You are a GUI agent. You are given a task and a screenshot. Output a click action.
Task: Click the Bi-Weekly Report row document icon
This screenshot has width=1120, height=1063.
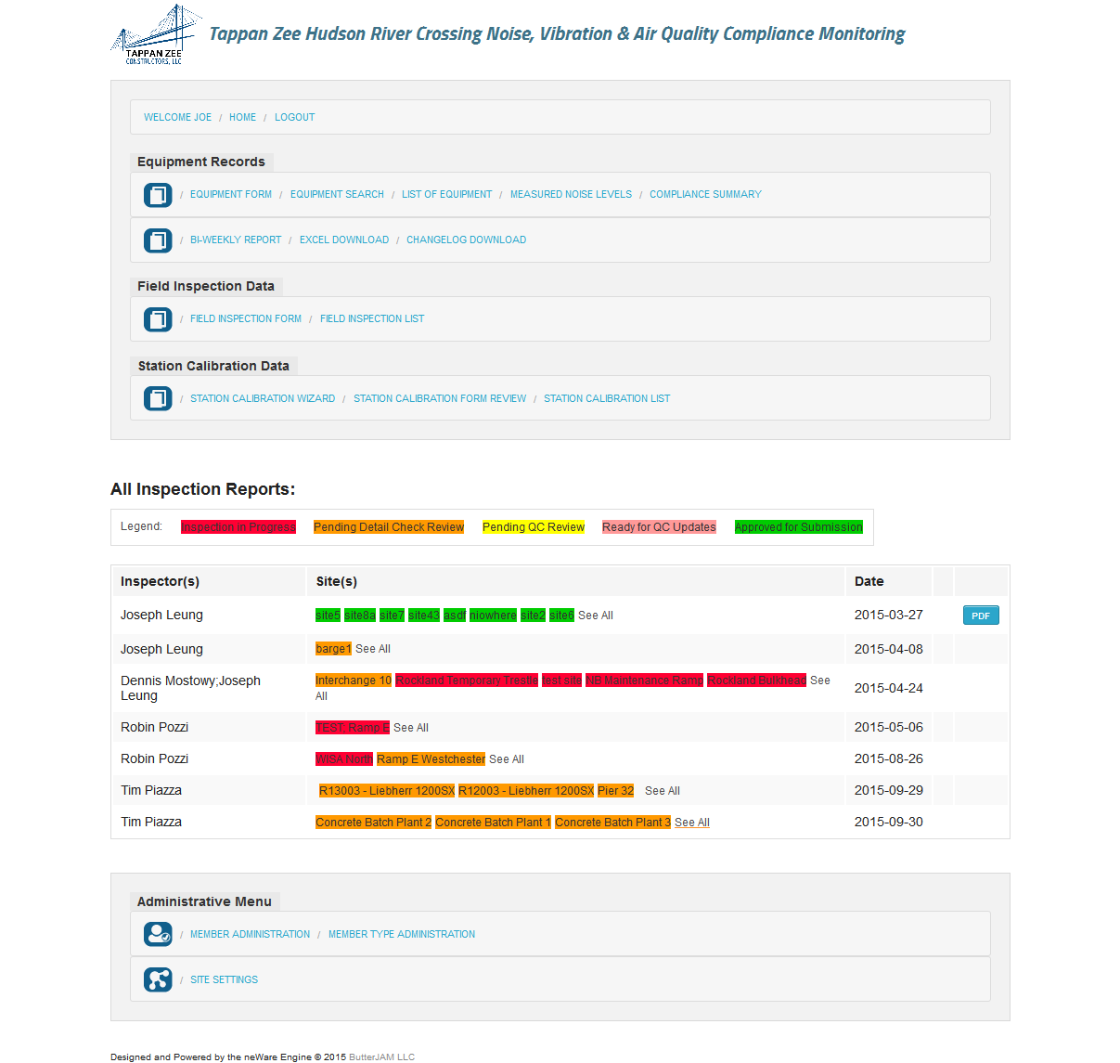coord(158,240)
